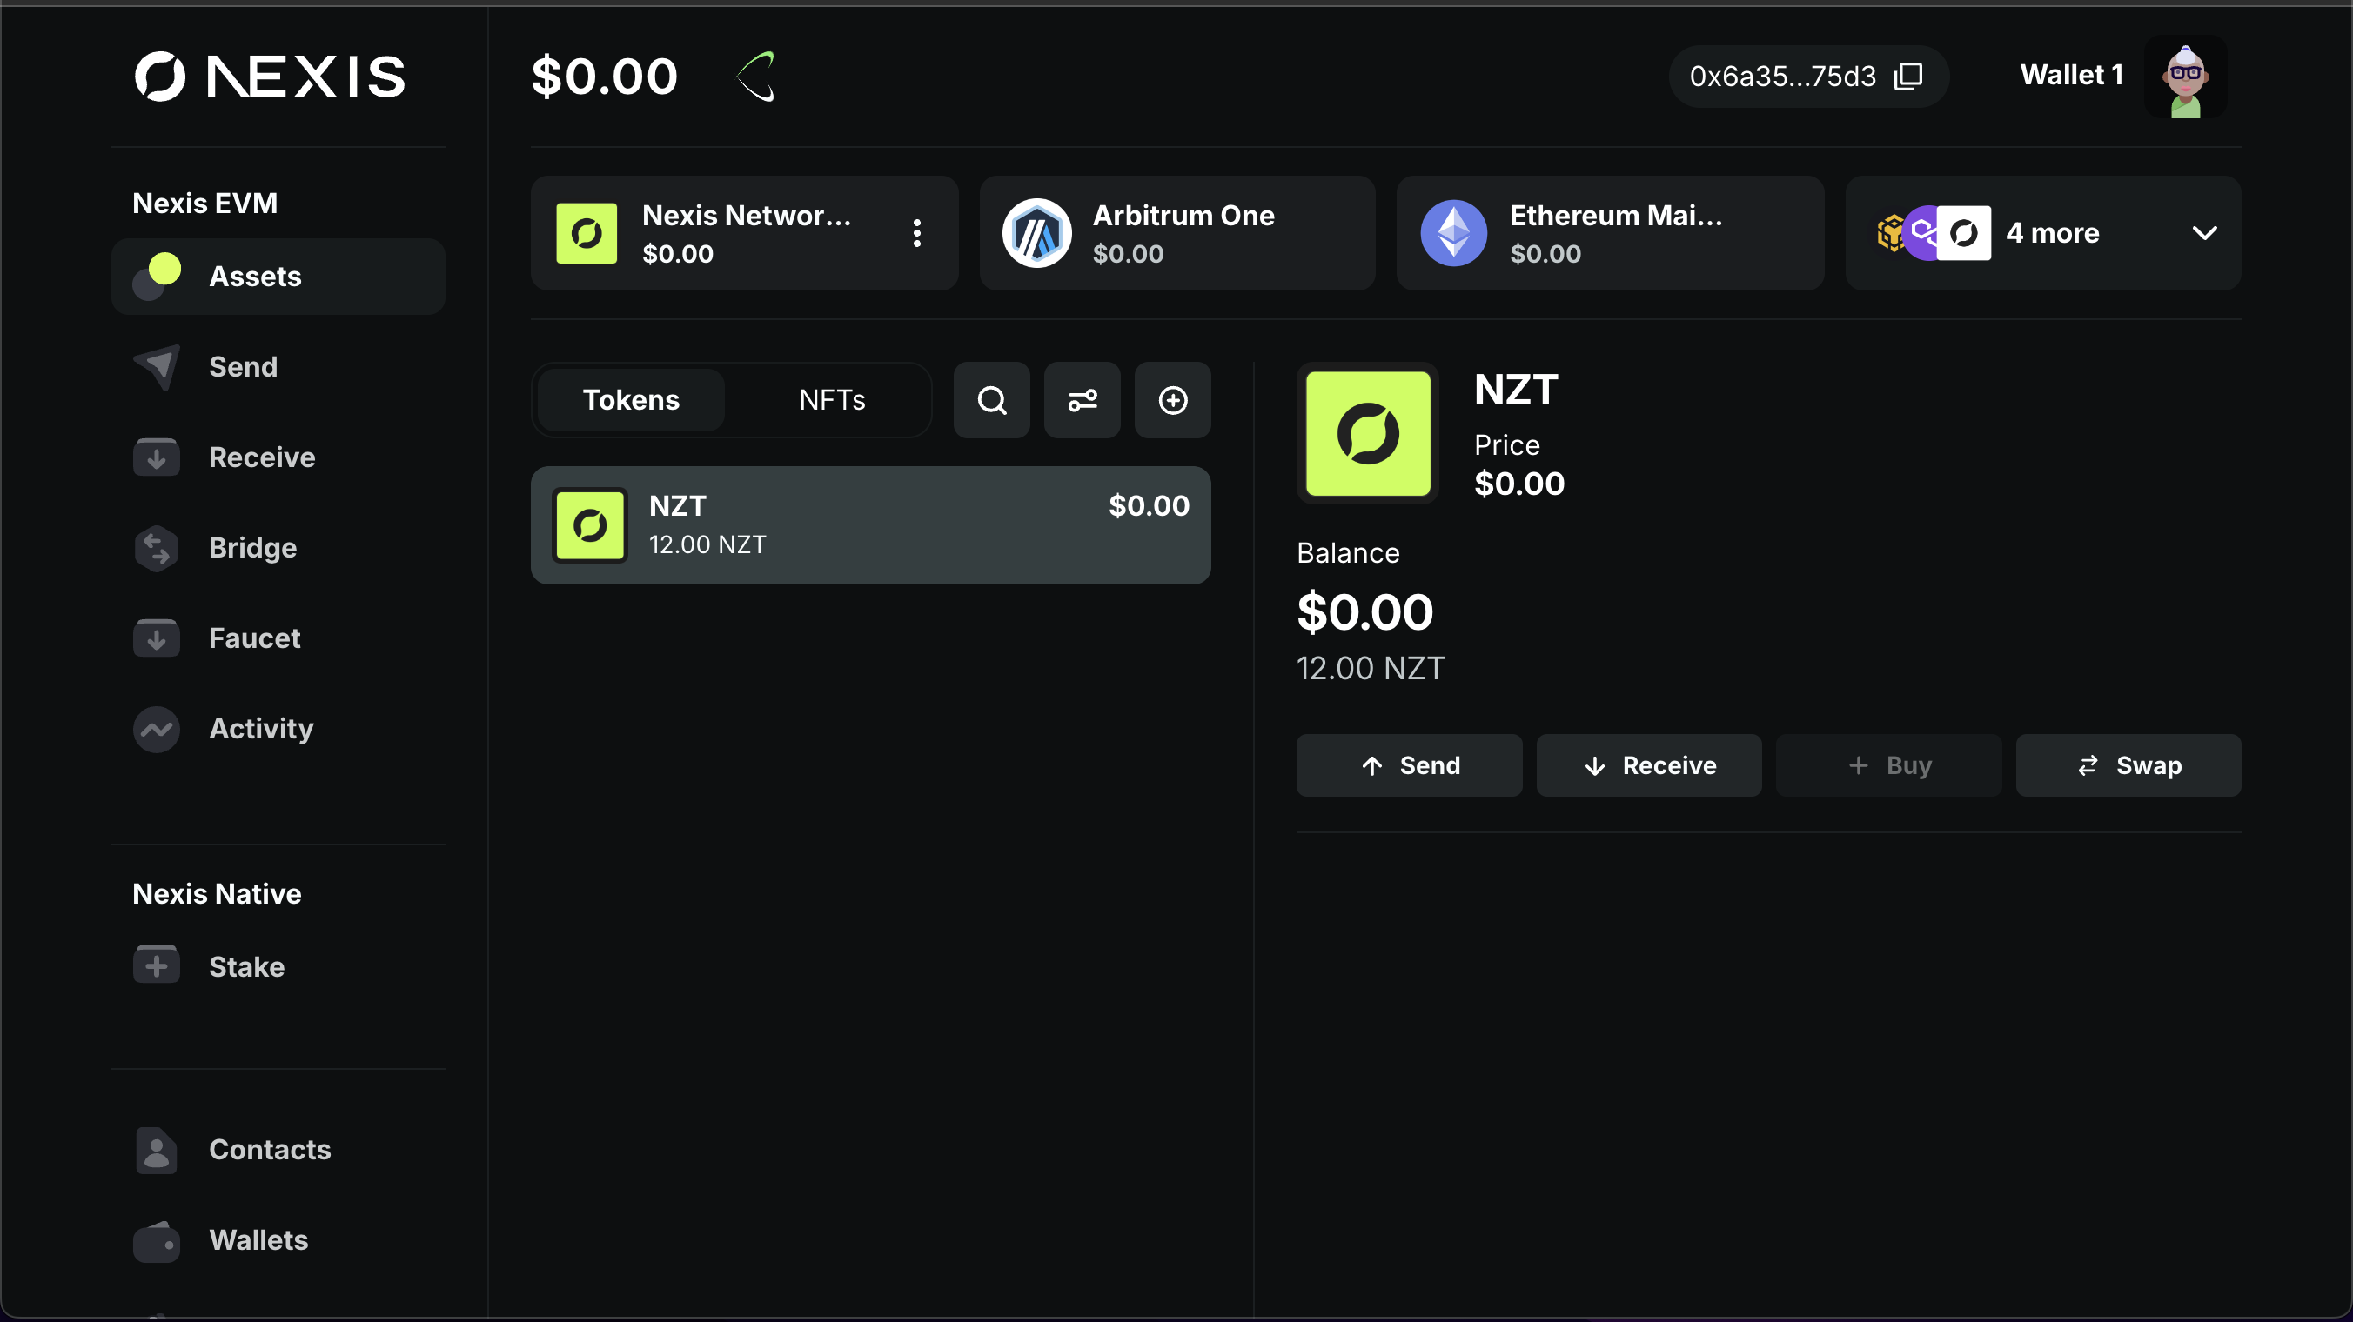This screenshot has width=2353, height=1322.
Task: Open the Stake section
Action: pos(245,967)
